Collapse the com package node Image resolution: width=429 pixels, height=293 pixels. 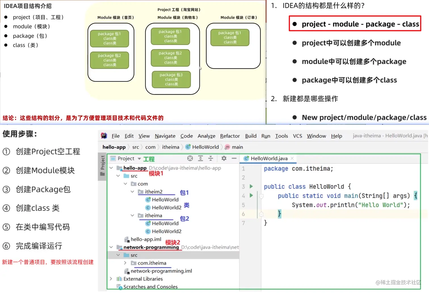[125, 184]
